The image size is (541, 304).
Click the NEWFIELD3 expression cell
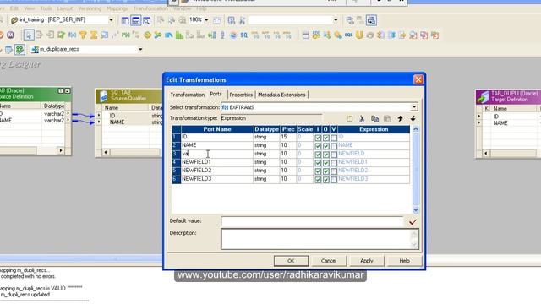[x=374, y=179]
